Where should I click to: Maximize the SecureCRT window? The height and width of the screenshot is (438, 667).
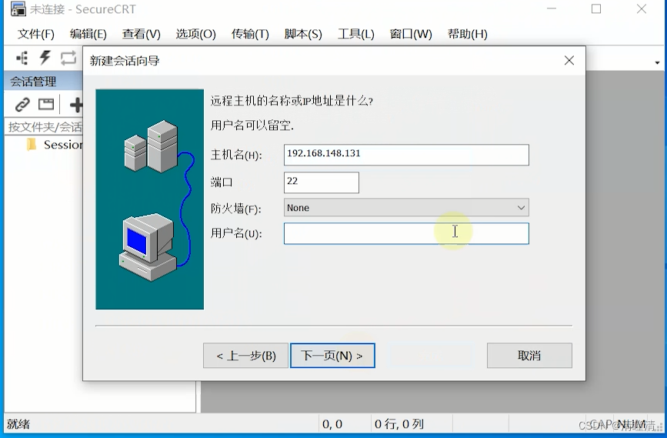596,9
